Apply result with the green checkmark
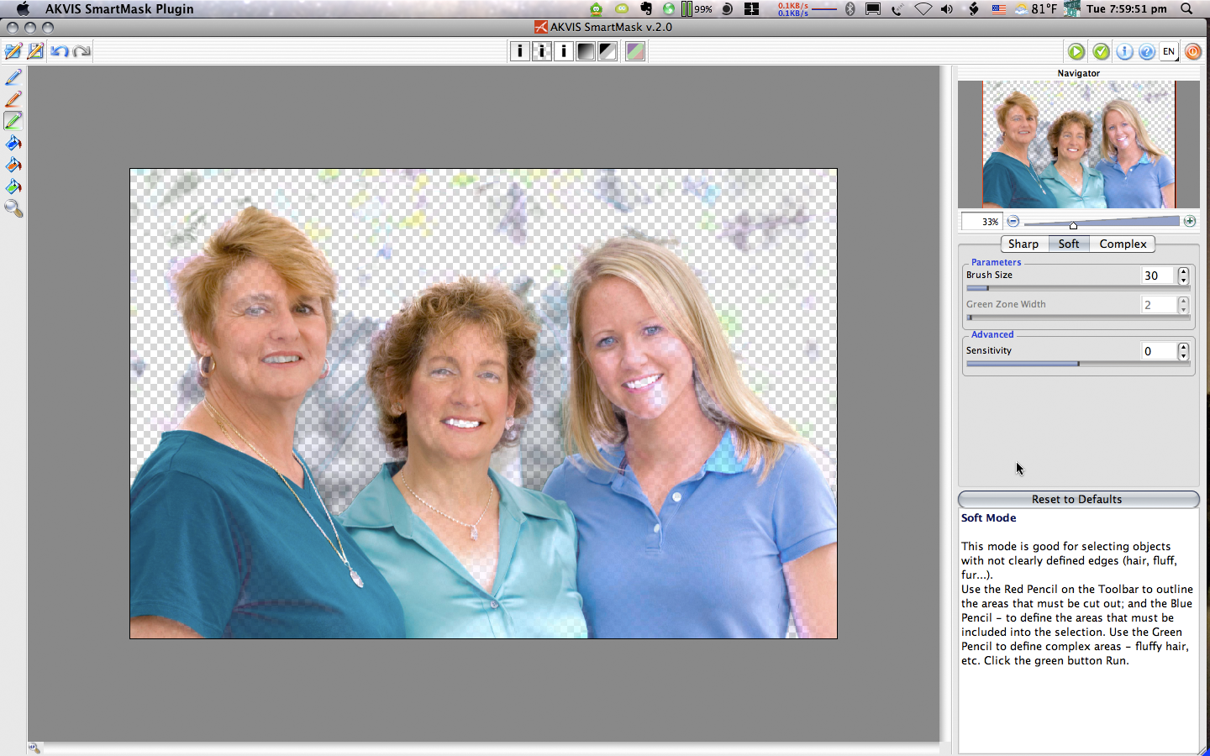This screenshot has height=756, width=1210. (x=1101, y=51)
